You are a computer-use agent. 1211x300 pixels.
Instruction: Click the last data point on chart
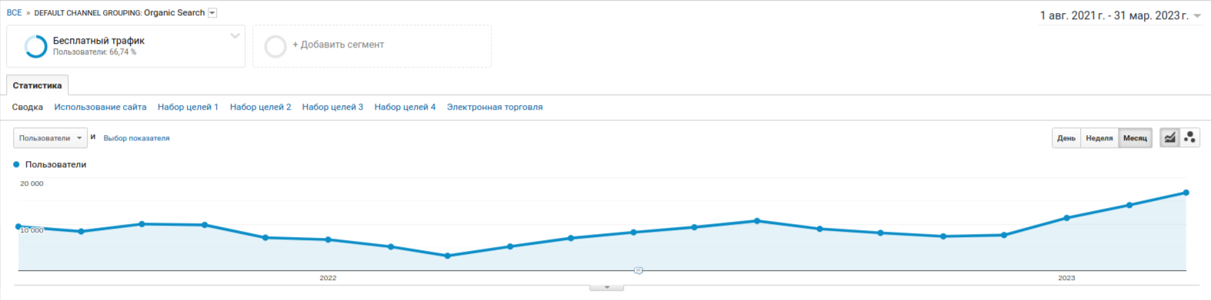1186,193
